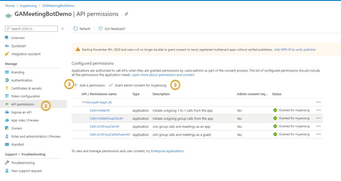
Task: Click the warning triangle icon in banner
Action: (78, 50)
